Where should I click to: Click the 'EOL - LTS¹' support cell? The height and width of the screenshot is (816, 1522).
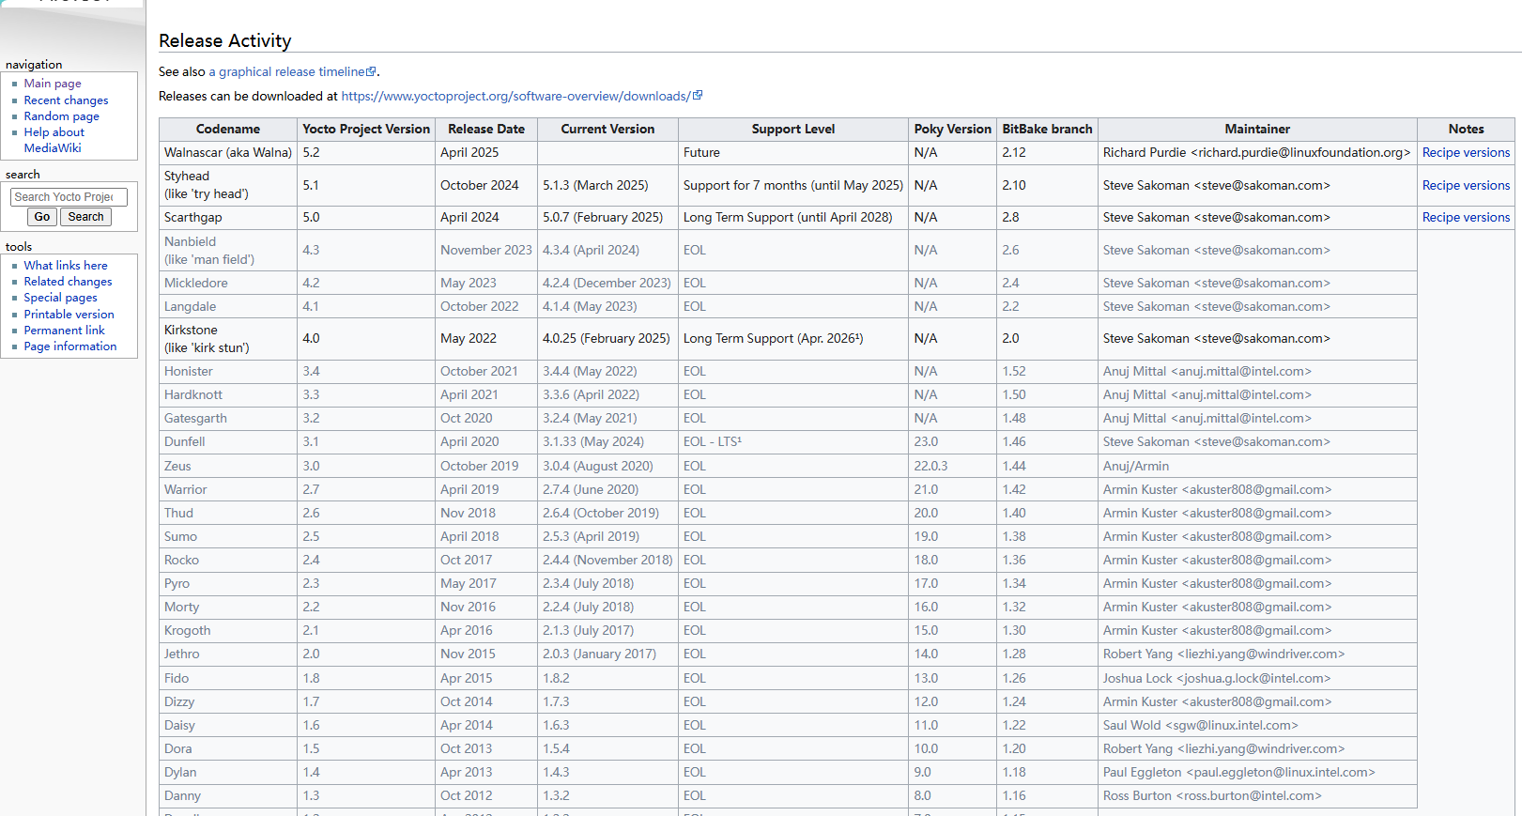pyautogui.click(x=793, y=442)
